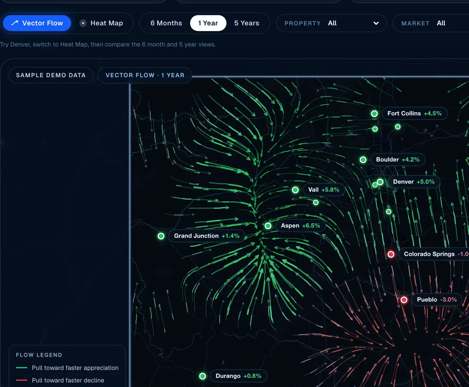The height and width of the screenshot is (387, 469).
Task: Select the 1 Year timeframe
Action: click(x=208, y=23)
